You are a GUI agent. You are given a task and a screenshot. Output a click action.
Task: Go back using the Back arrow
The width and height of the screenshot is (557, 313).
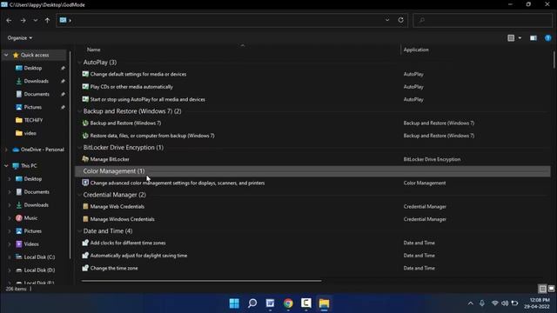click(9, 21)
